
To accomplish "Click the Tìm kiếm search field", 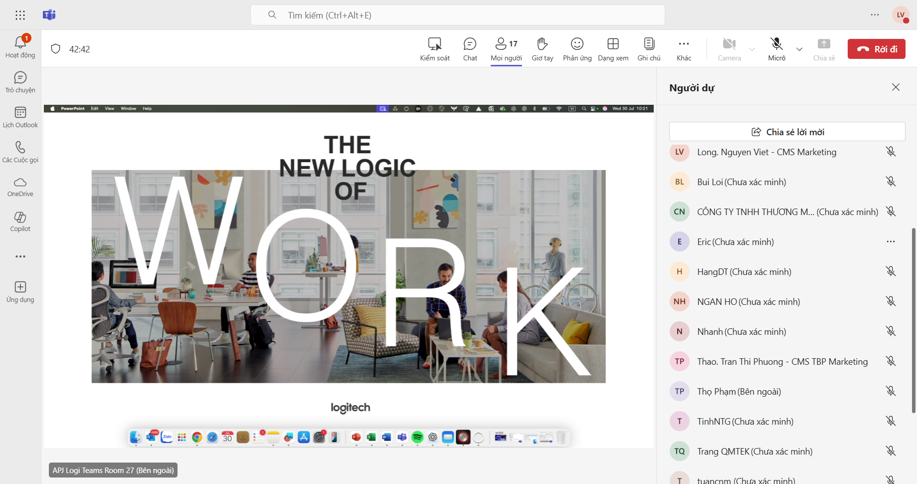I will pyautogui.click(x=457, y=15).
